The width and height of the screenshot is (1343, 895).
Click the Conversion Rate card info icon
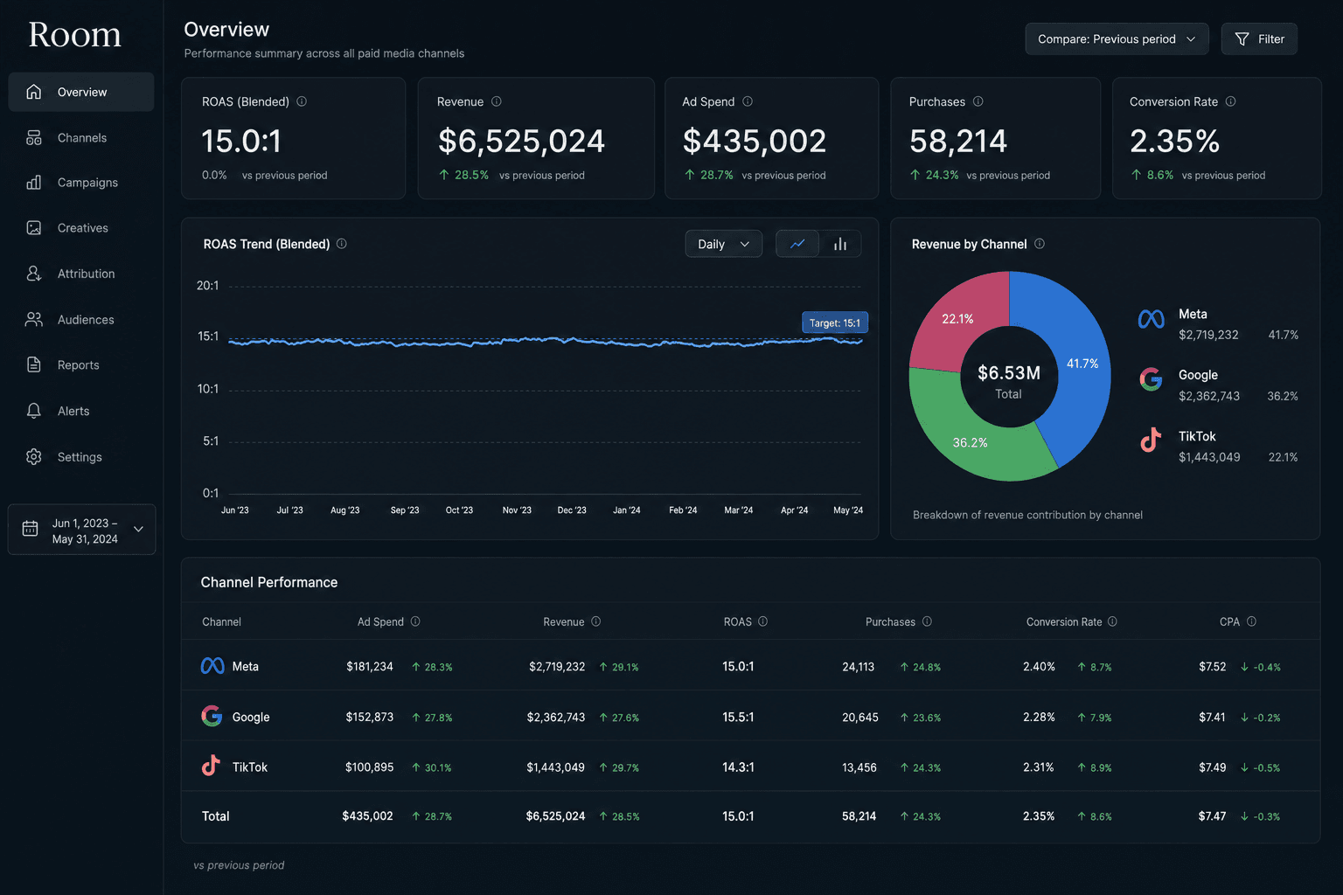pyautogui.click(x=1230, y=101)
